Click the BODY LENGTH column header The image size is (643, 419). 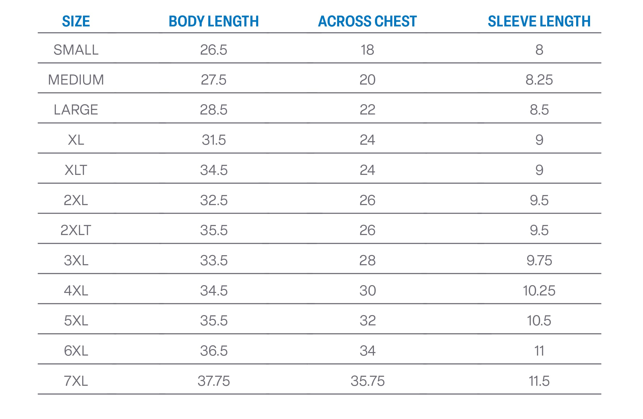(x=213, y=21)
